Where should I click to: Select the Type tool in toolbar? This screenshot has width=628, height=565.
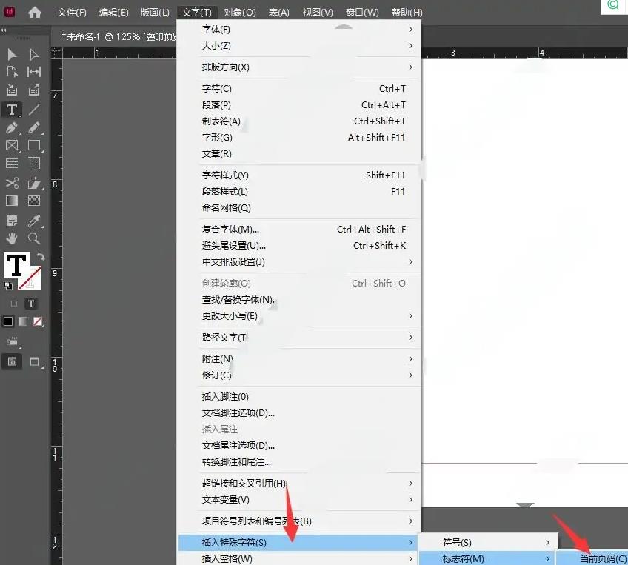pos(12,110)
